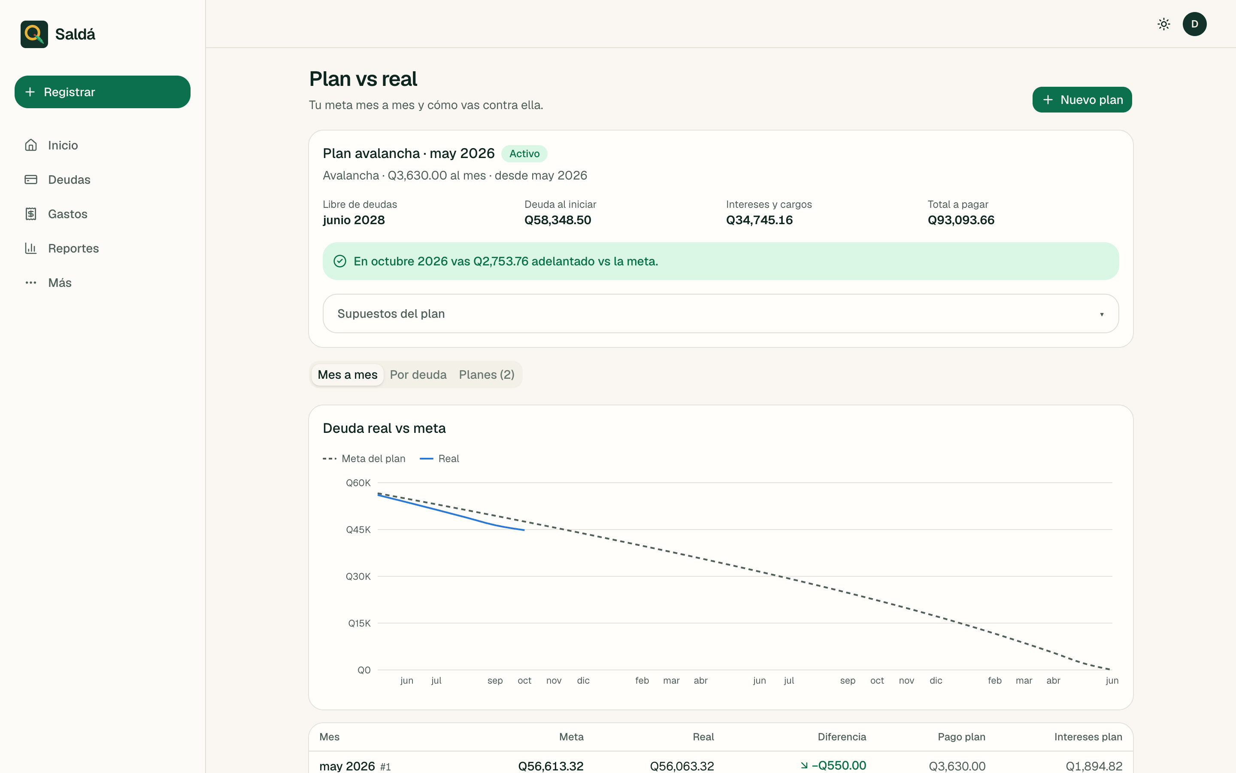Click the Más ellipsis icon
1236x773 pixels.
pos(31,283)
